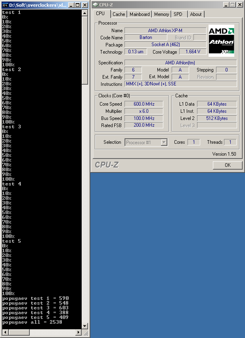
Task: Close the console window
Action: (85, 5)
